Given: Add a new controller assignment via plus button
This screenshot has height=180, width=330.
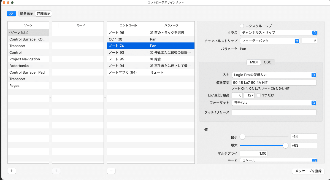Looking at the screenshot, I should pyautogui.click(x=111, y=171).
